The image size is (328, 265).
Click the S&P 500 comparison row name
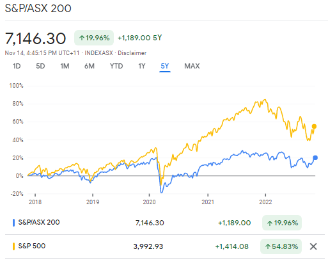(32, 246)
